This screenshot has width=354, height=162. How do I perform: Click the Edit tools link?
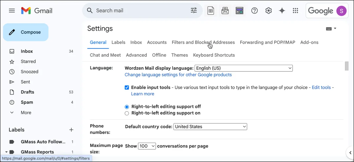click(x=321, y=87)
